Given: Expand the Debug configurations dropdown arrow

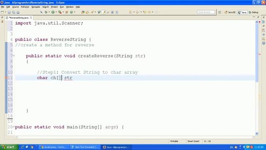Looking at the screenshot, I should (49, 12).
